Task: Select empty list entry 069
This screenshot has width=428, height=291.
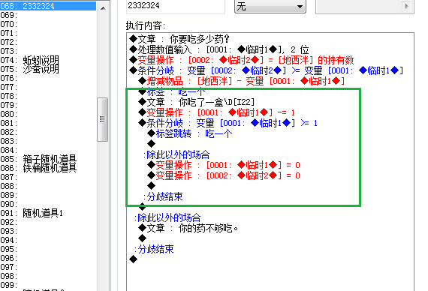Action: tap(48, 15)
